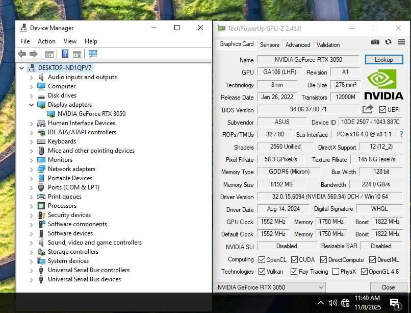
Task: Expand the Ports (COM & LPT) node
Action: tap(32, 187)
